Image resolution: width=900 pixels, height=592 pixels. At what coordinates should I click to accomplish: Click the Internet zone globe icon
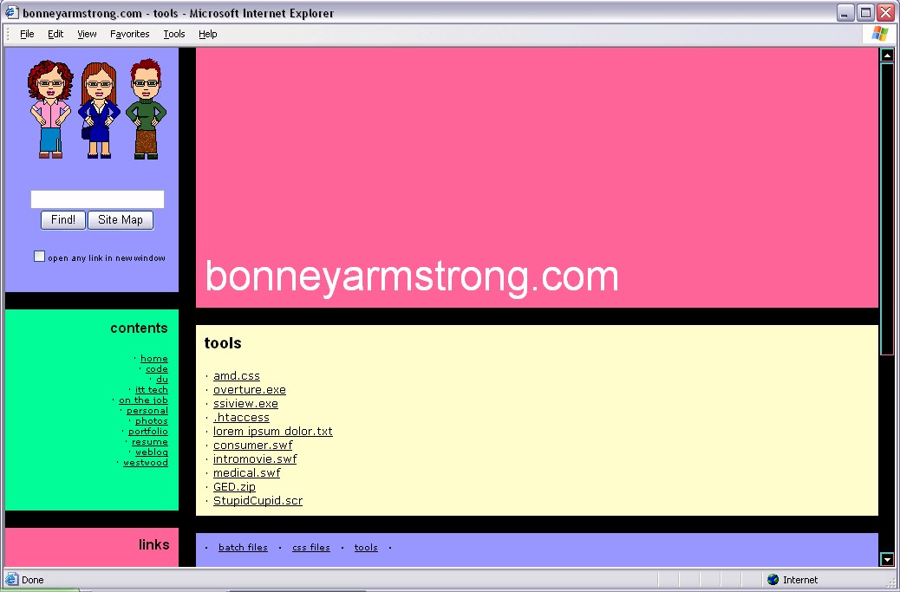click(773, 580)
